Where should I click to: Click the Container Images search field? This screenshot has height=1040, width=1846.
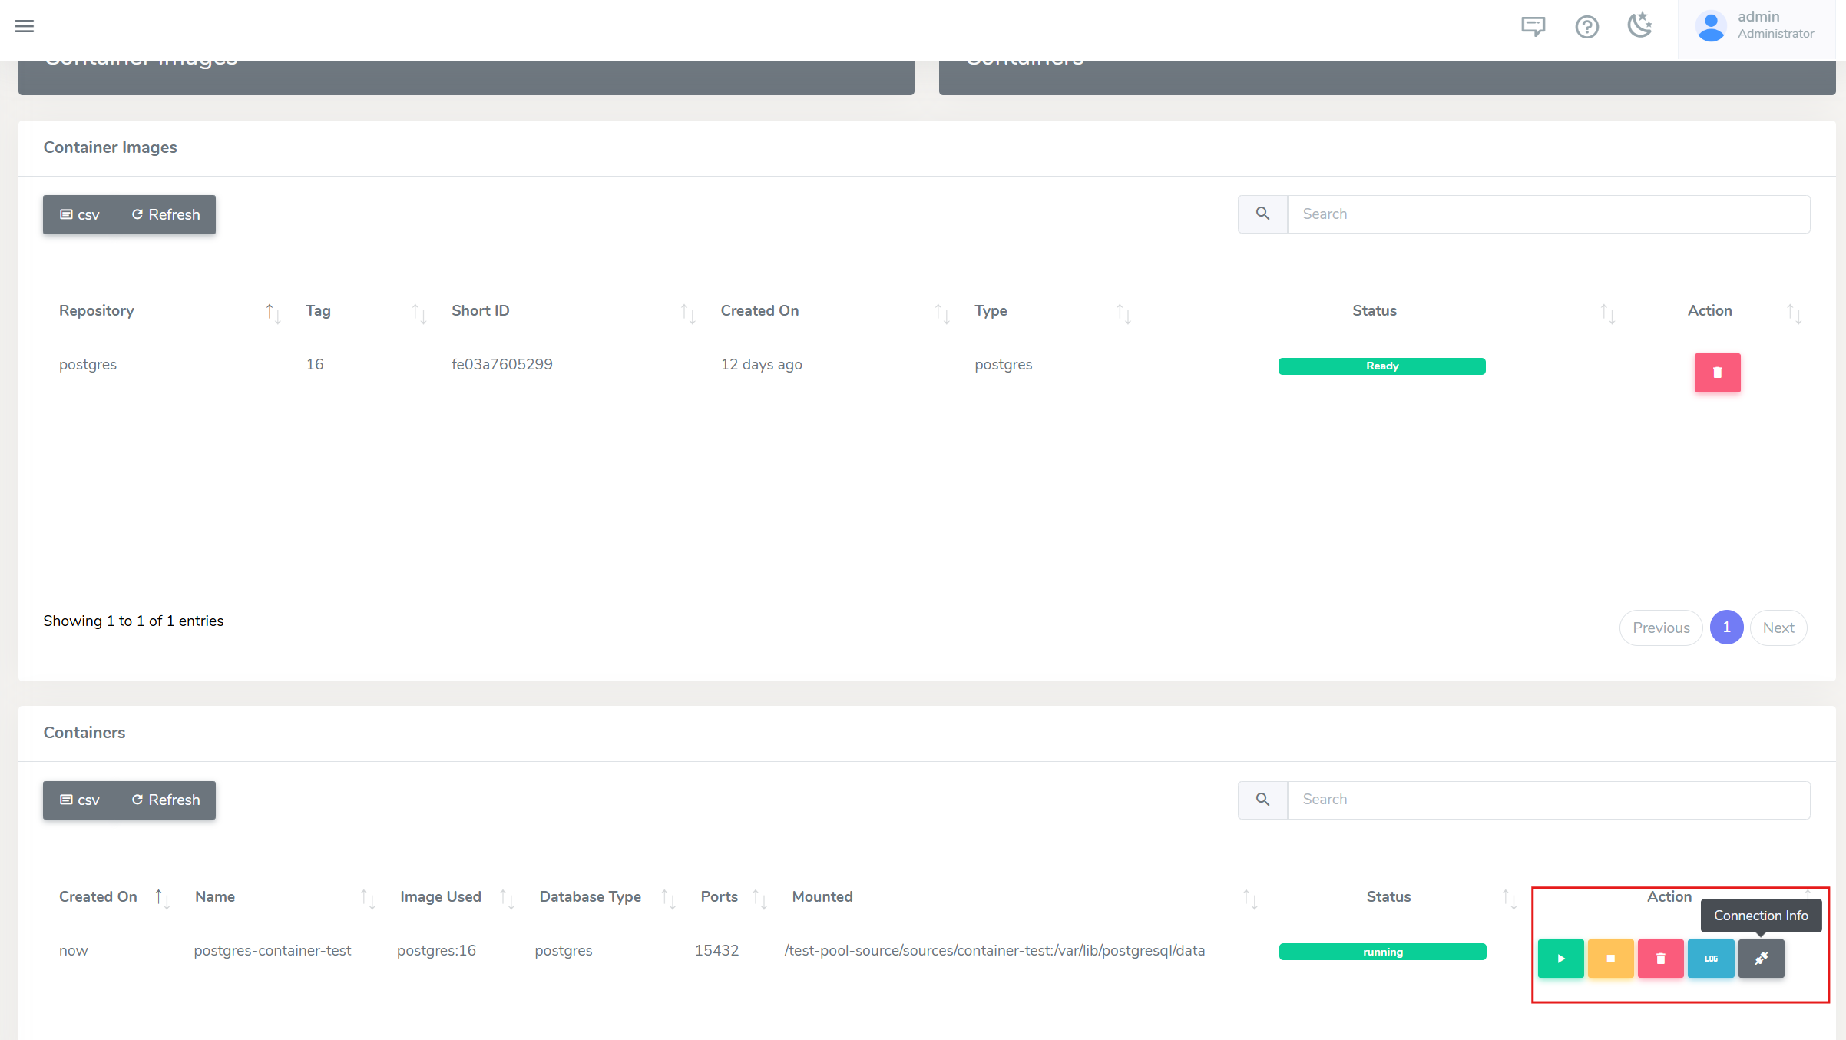[1548, 214]
